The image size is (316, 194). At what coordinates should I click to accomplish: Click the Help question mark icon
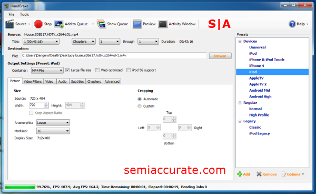click(x=292, y=24)
